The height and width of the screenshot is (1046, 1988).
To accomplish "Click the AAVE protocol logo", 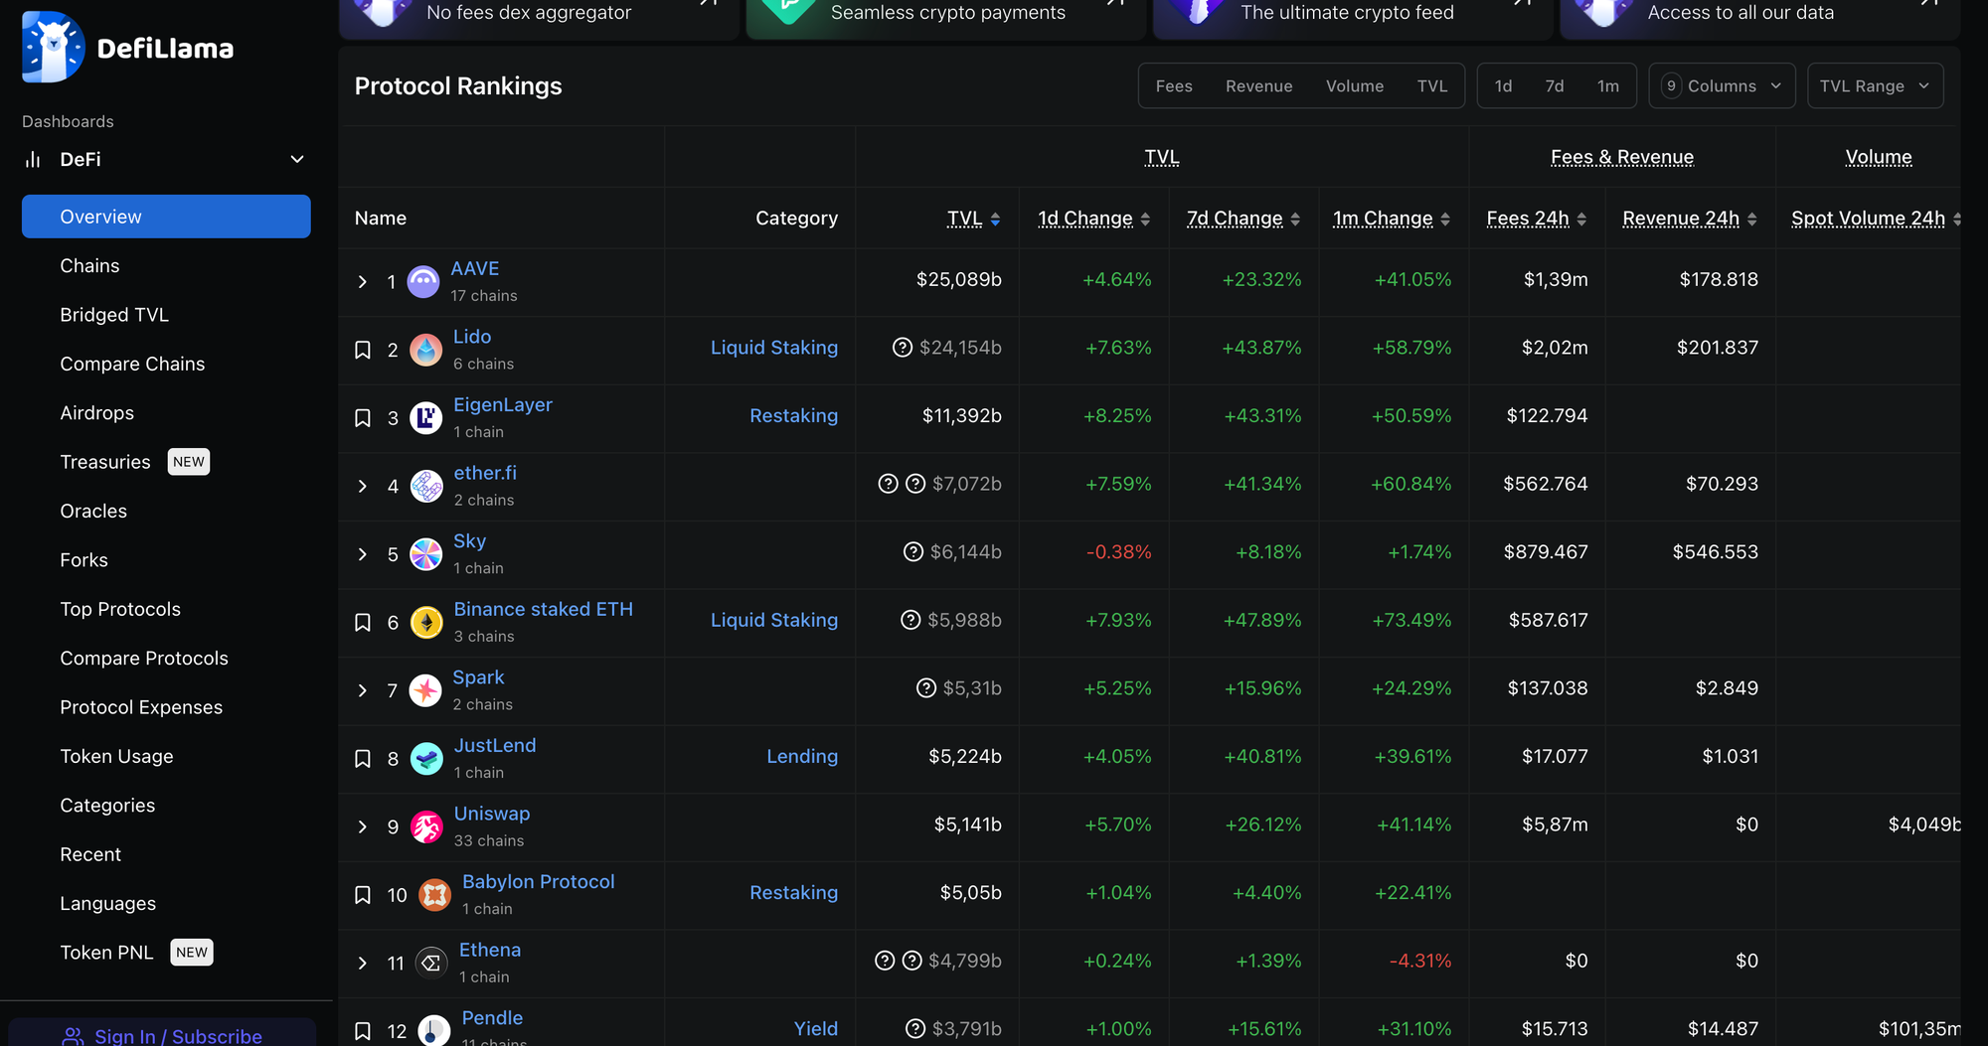I will coord(423,282).
